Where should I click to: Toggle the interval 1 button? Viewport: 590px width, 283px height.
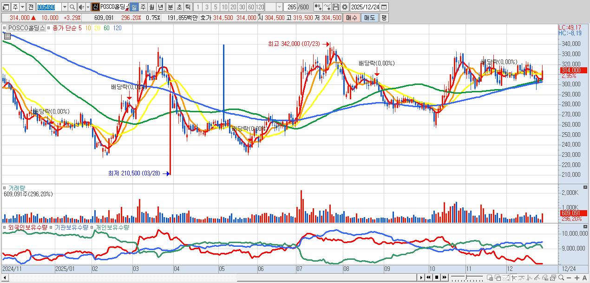pyautogui.click(x=197, y=7)
